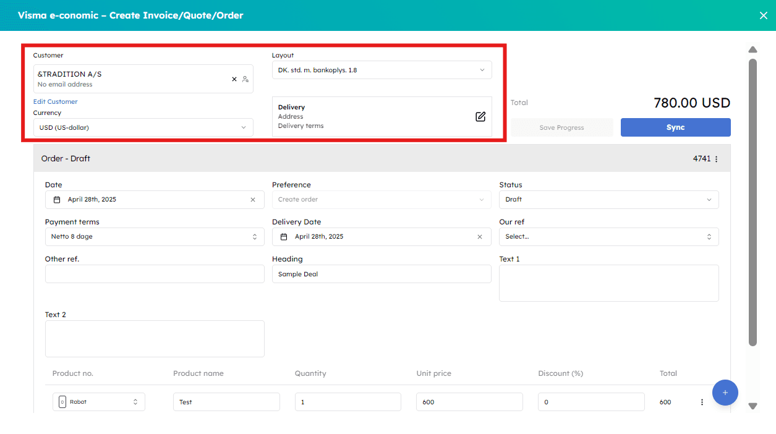Viewport: 776px width, 434px height.
Task: Click the Text 1 text area
Action: (609, 283)
